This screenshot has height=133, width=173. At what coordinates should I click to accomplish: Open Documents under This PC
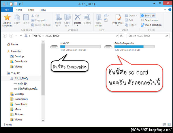coord(19,99)
